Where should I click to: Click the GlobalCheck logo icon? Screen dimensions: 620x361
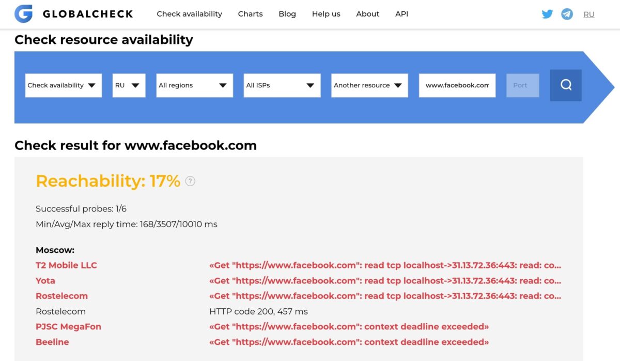pyautogui.click(x=23, y=14)
